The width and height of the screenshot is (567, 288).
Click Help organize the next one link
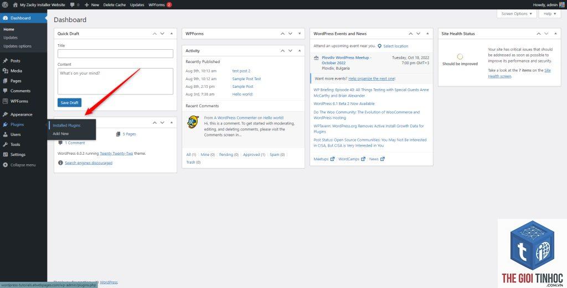[x=372, y=78]
